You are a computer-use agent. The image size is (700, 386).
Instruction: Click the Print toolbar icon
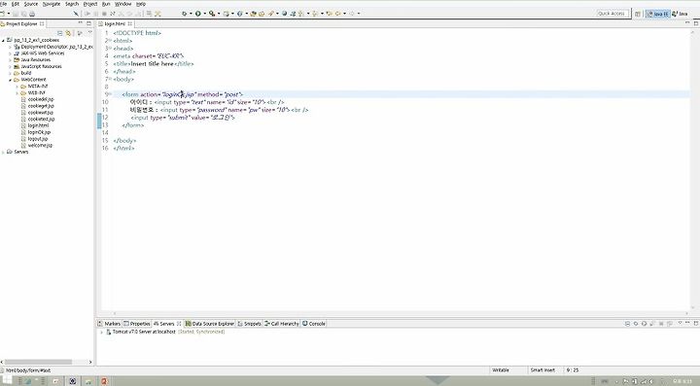point(32,14)
